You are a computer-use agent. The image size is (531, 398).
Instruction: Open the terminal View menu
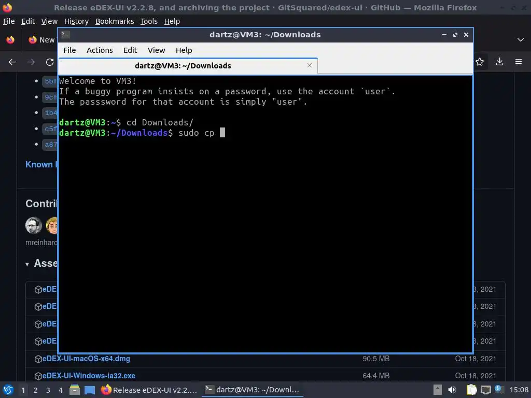point(156,50)
